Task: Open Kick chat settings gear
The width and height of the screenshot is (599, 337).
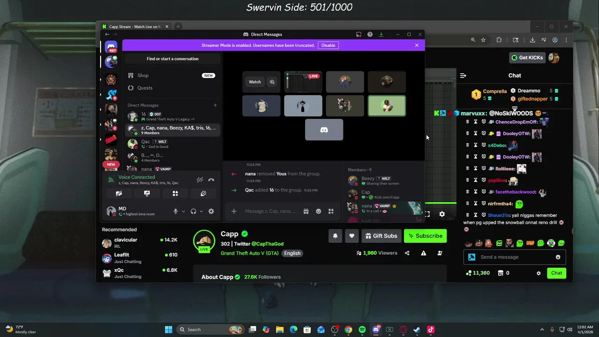Action: (x=539, y=273)
